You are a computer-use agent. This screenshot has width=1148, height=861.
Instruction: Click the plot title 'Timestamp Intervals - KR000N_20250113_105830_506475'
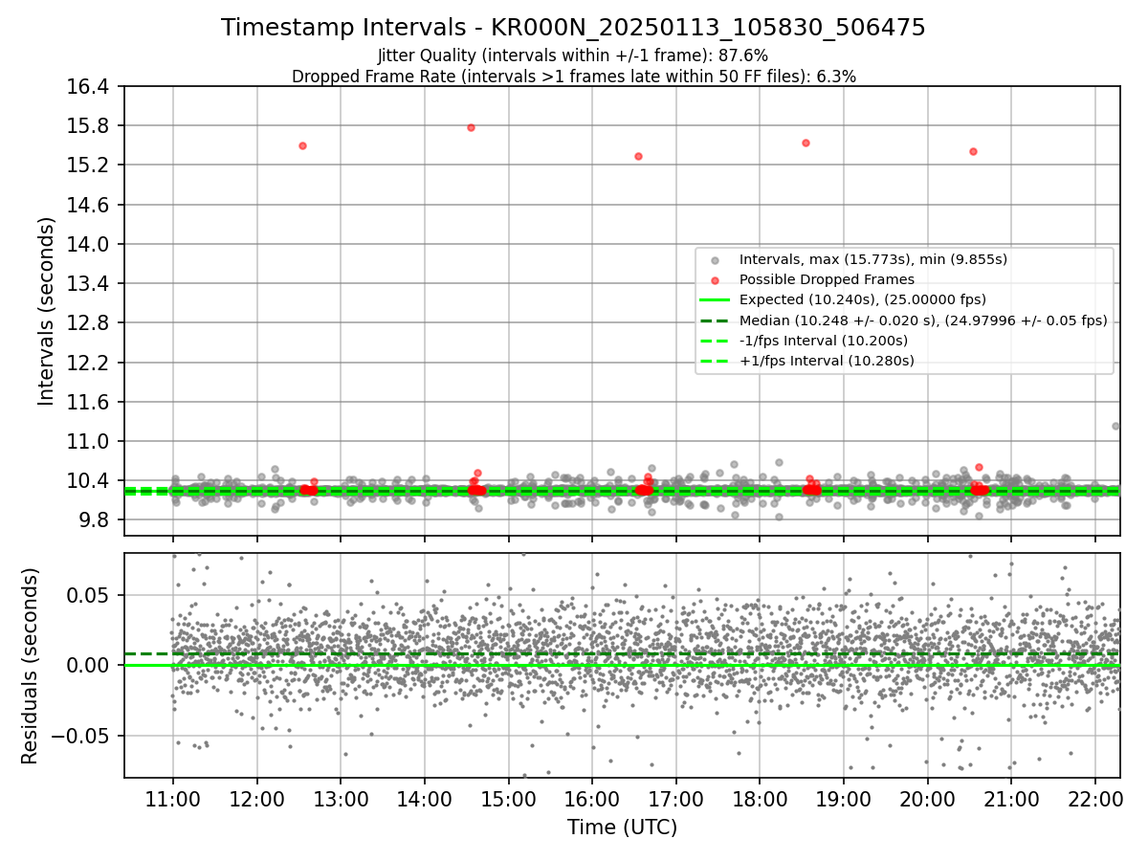click(573, 28)
